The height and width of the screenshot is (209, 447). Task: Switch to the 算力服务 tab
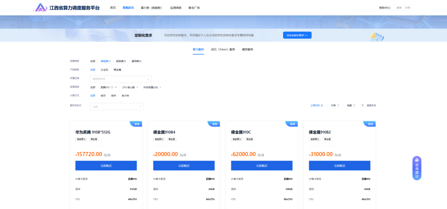tap(198, 50)
